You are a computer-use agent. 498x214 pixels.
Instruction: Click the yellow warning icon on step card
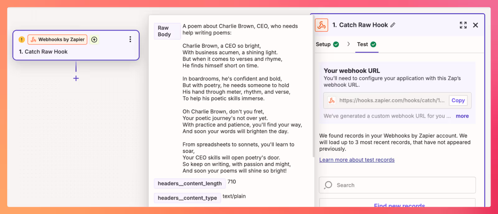[21, 40]
